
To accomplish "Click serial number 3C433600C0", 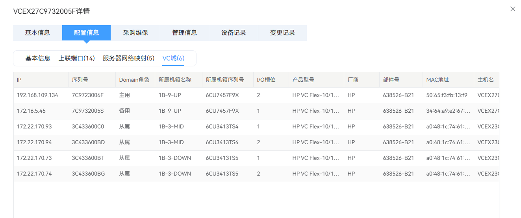I will [x=88, y=126].
